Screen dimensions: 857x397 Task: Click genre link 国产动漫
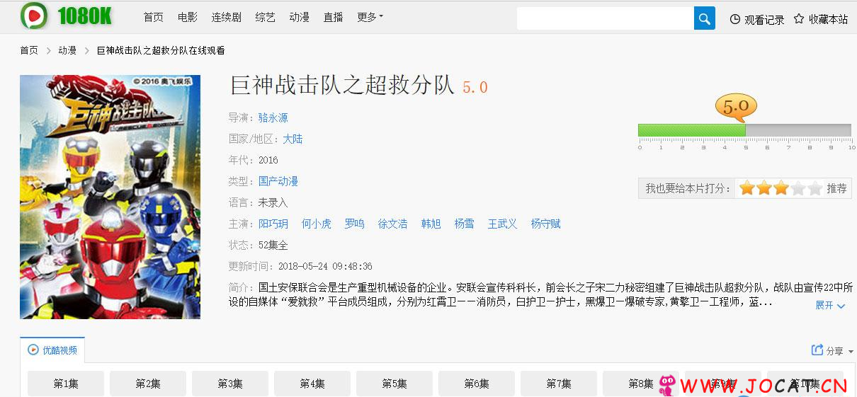(278, 181)
